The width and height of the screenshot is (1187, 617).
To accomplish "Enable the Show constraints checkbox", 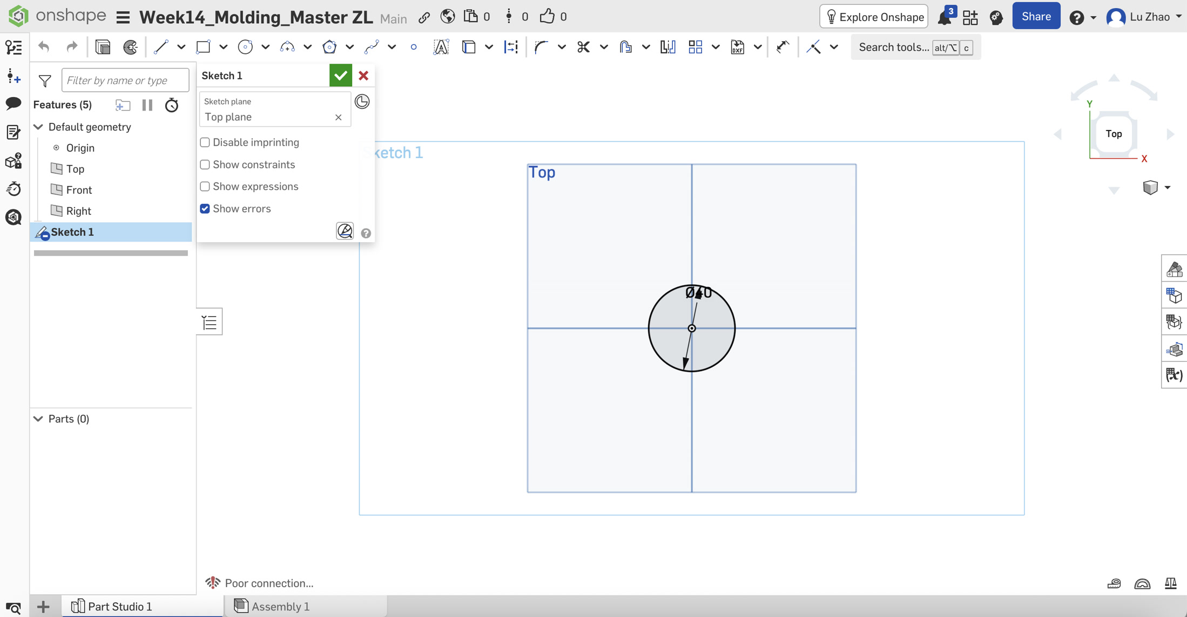I will (x=205, y=164).
